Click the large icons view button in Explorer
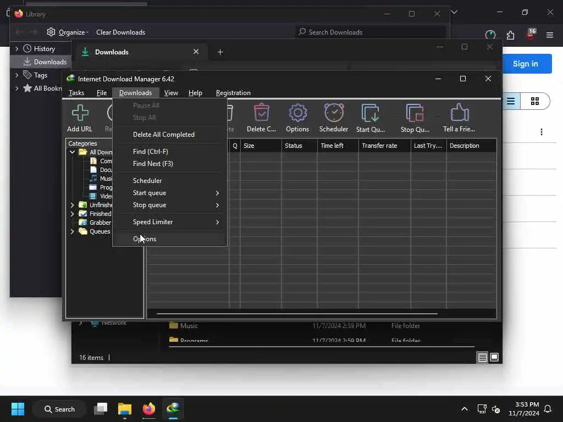Viewport: 563px width, 422px height. coord(494,357)
